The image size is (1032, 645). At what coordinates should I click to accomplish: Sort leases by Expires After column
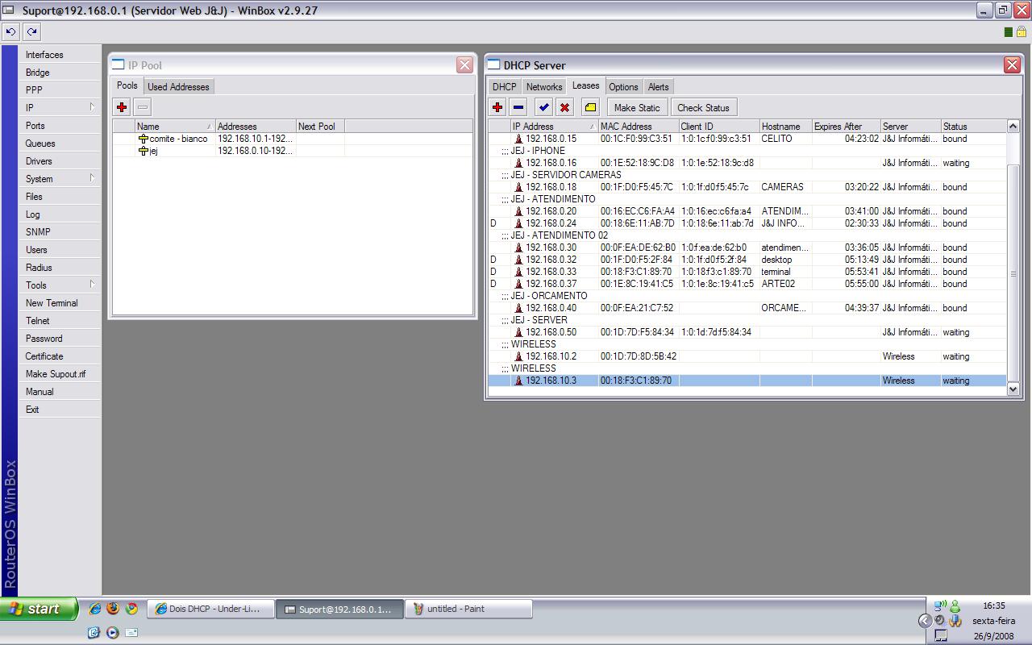coord(846,127)
